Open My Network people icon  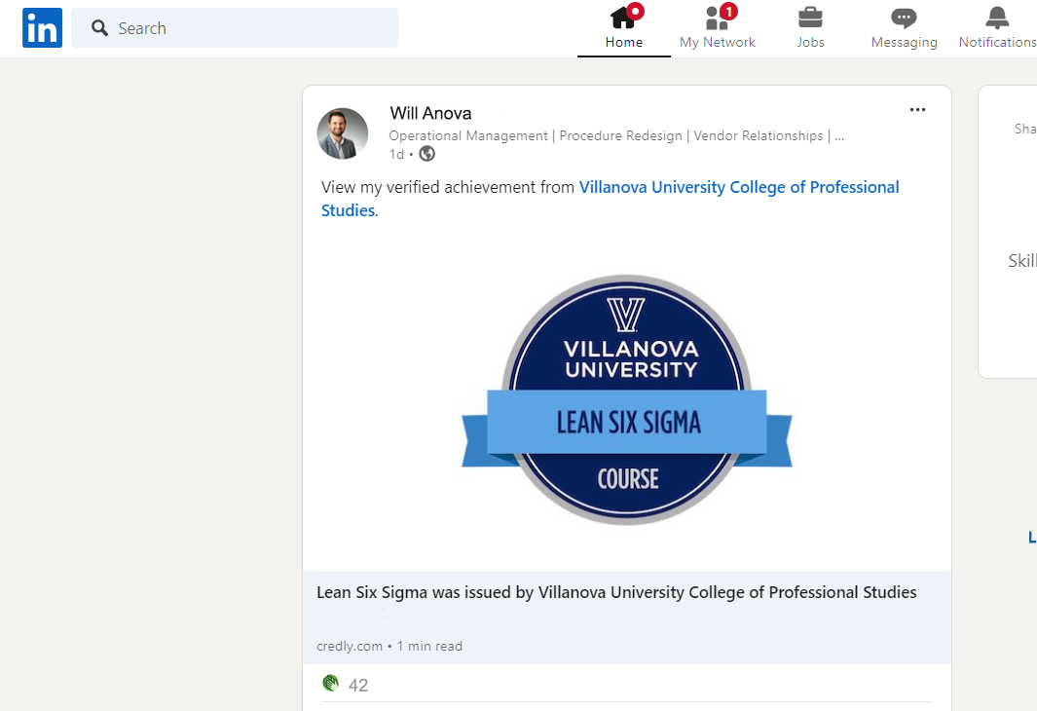point(714,18)
